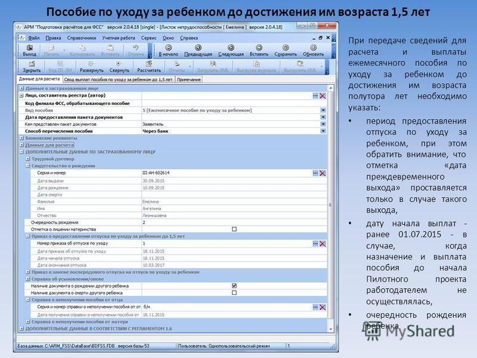Open Способ перечисления пособия dropdown
This screenshot has height=358, width=477.
323,131
